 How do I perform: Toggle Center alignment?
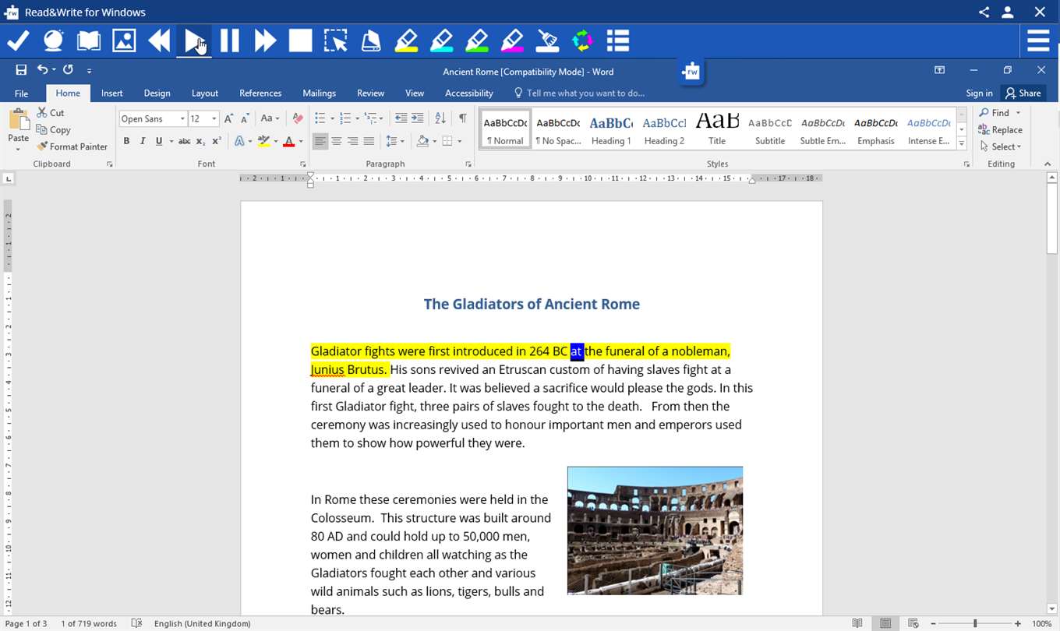(337, 141)
